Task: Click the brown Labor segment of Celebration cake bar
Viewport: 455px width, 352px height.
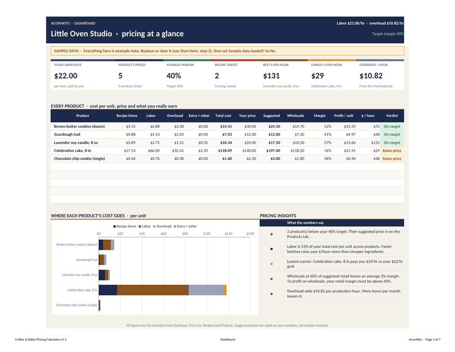Action: tap(153, 290)
